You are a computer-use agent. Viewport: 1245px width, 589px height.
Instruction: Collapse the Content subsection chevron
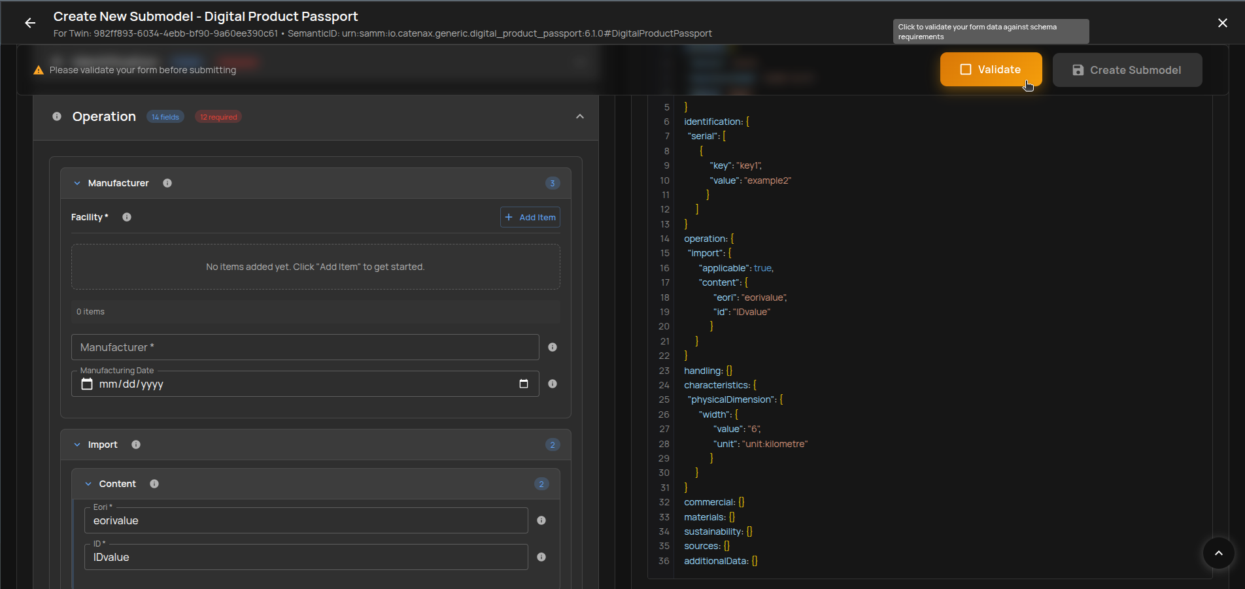point(89,484)
